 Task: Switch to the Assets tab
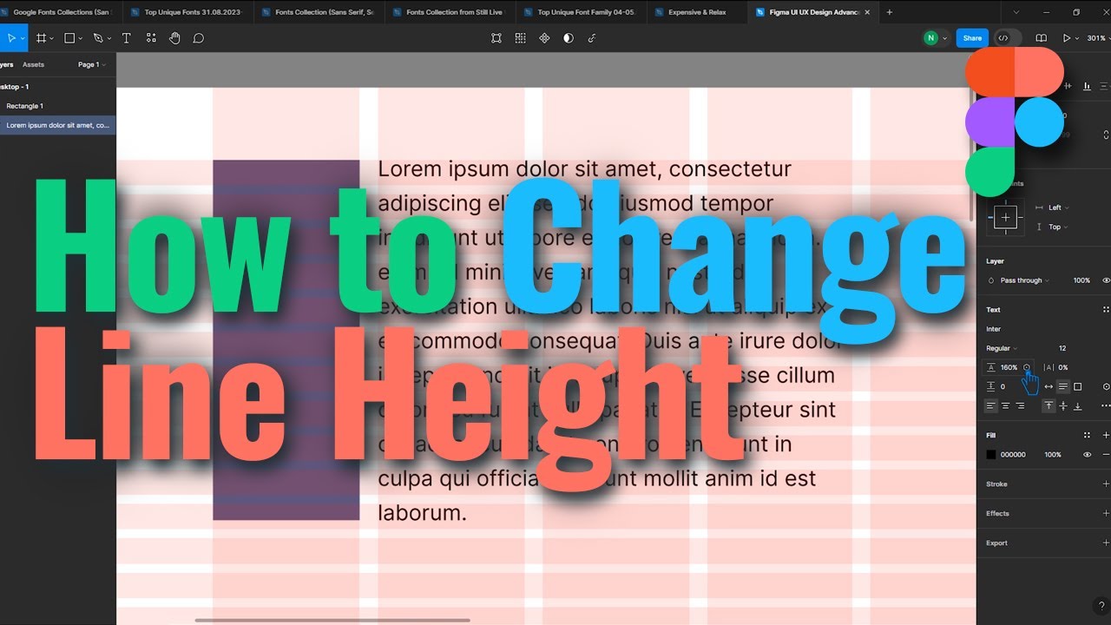point(33,64)
